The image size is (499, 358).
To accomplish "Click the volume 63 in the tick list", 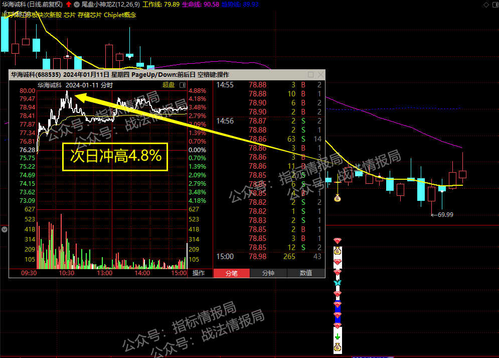I will 291,139.
